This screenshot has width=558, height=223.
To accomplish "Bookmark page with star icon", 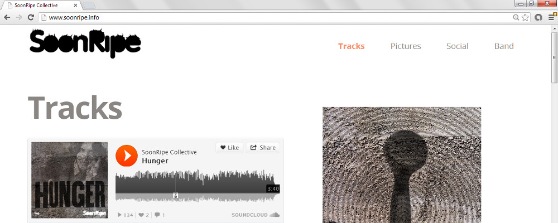I will pos(525,17).
